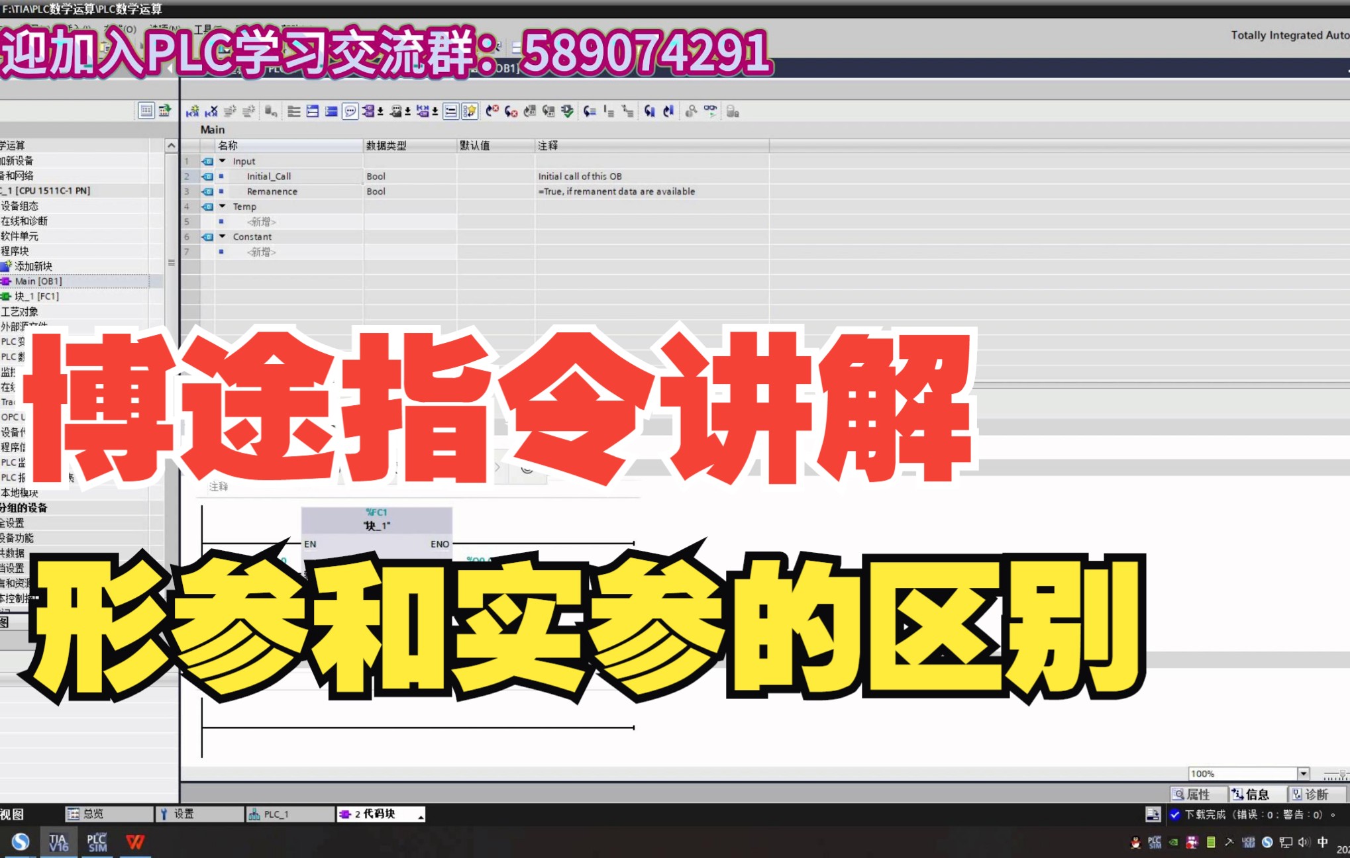Click the FC1 块_1 block call header

pyautogui.click(x=377, y=519)
